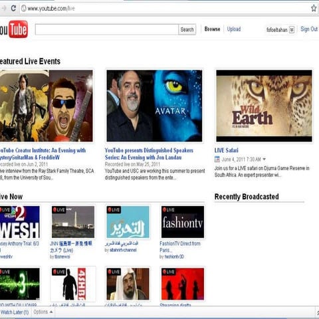The image size is (319, 319).
Task: Click the Search button
Action: click(x=187, y=29)
